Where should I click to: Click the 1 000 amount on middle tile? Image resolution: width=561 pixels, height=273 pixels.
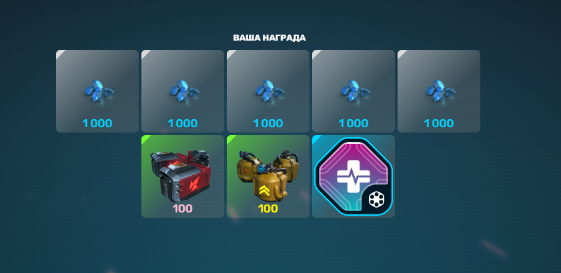(268, 124)
